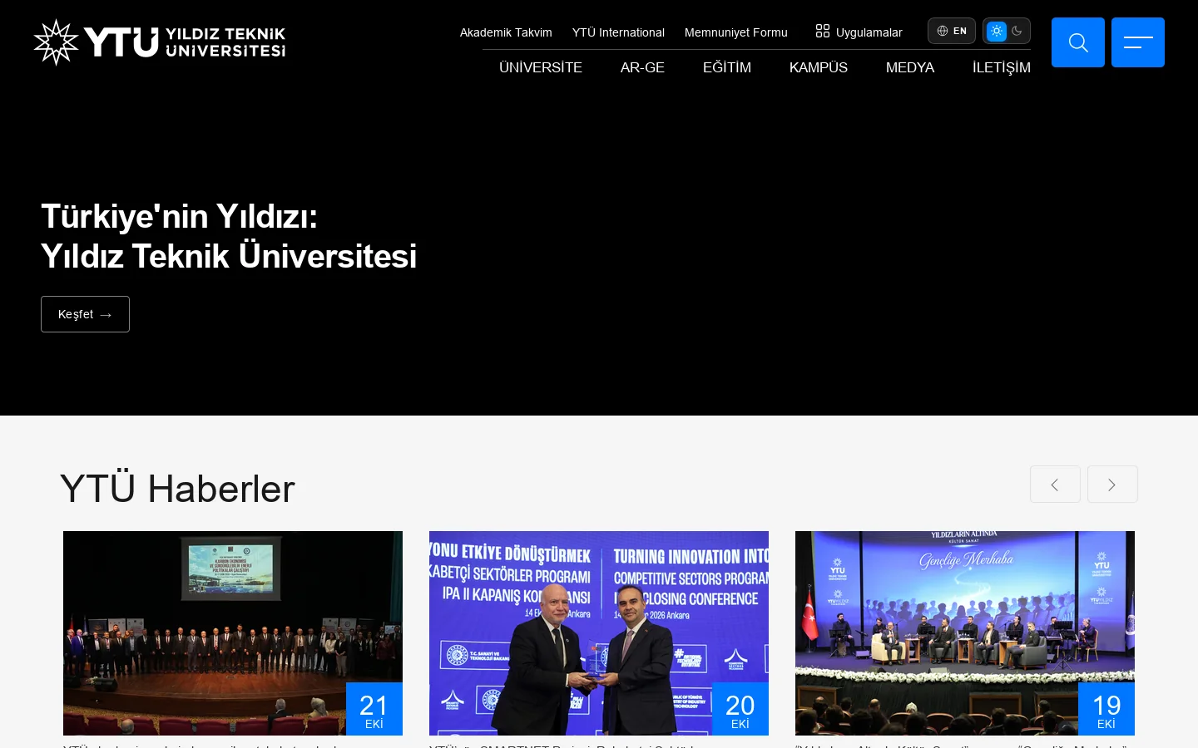Go to previous news with left chevron
This screenshot has height=748, width=1198.
click(1055, 485)
